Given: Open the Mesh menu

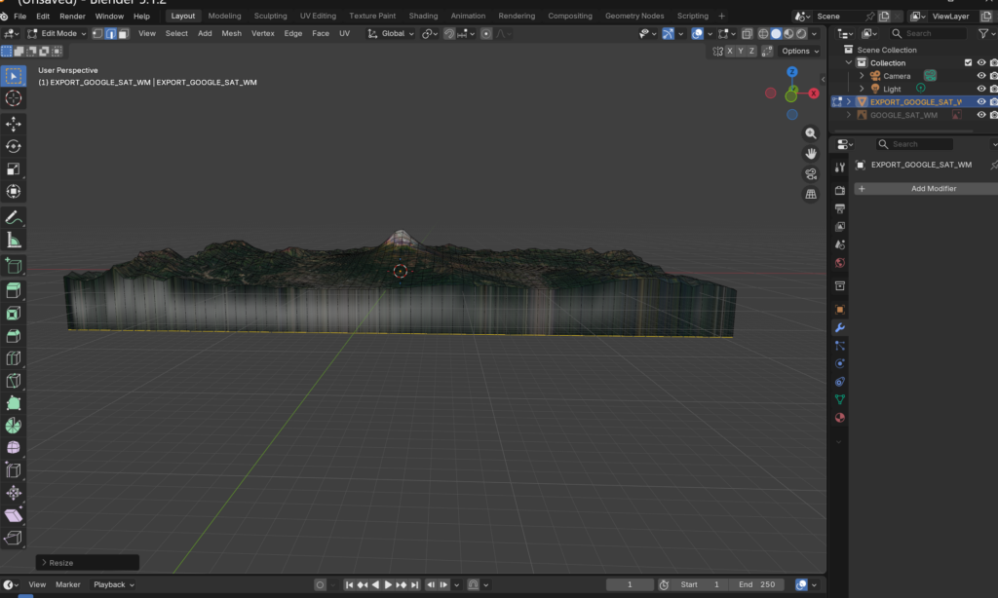Looking at the screenshot, I should [231, 33].
